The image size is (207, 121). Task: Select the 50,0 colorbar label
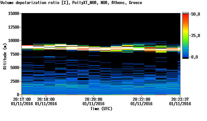(195, 14)
